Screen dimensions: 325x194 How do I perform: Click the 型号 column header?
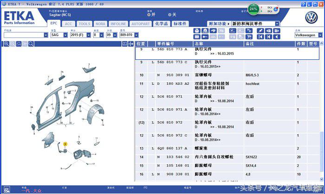[313, 44]
